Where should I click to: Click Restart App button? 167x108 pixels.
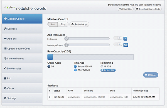pos(79,24)
